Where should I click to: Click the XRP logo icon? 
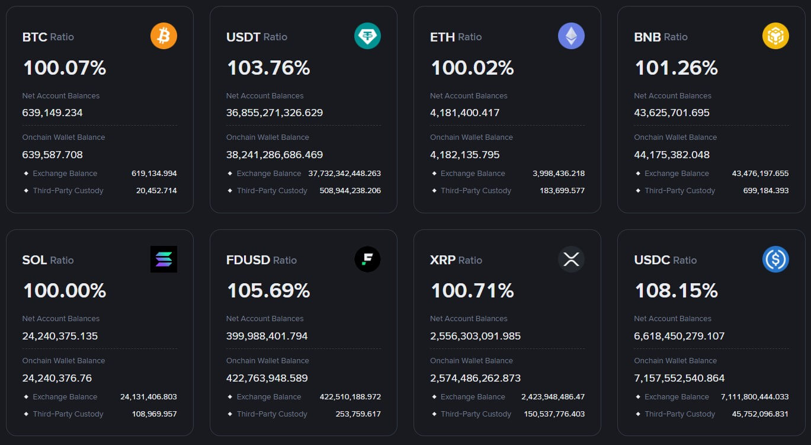(x=571, y=260)
